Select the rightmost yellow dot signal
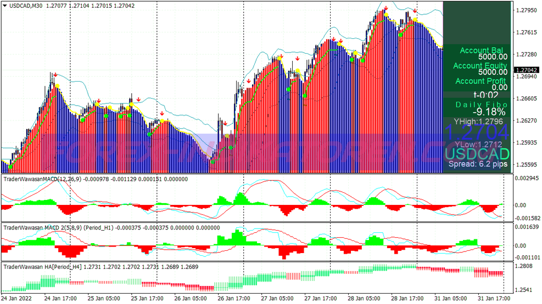542x304 pixels. 415,20
